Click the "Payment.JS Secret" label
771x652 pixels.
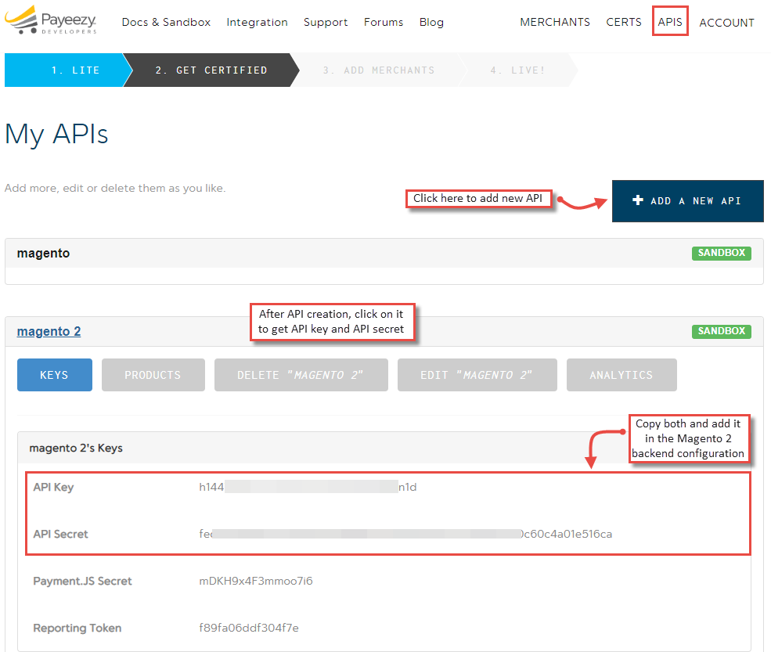tap(83, 582)
